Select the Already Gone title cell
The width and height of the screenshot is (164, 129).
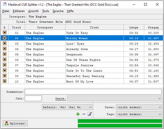(95, 49)
